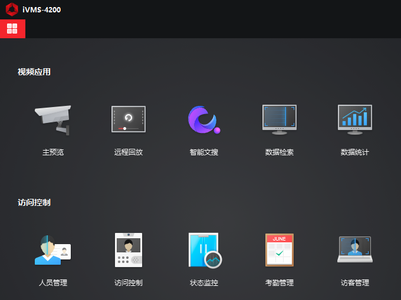Click the 访问控制 section heading

point(34,202)
